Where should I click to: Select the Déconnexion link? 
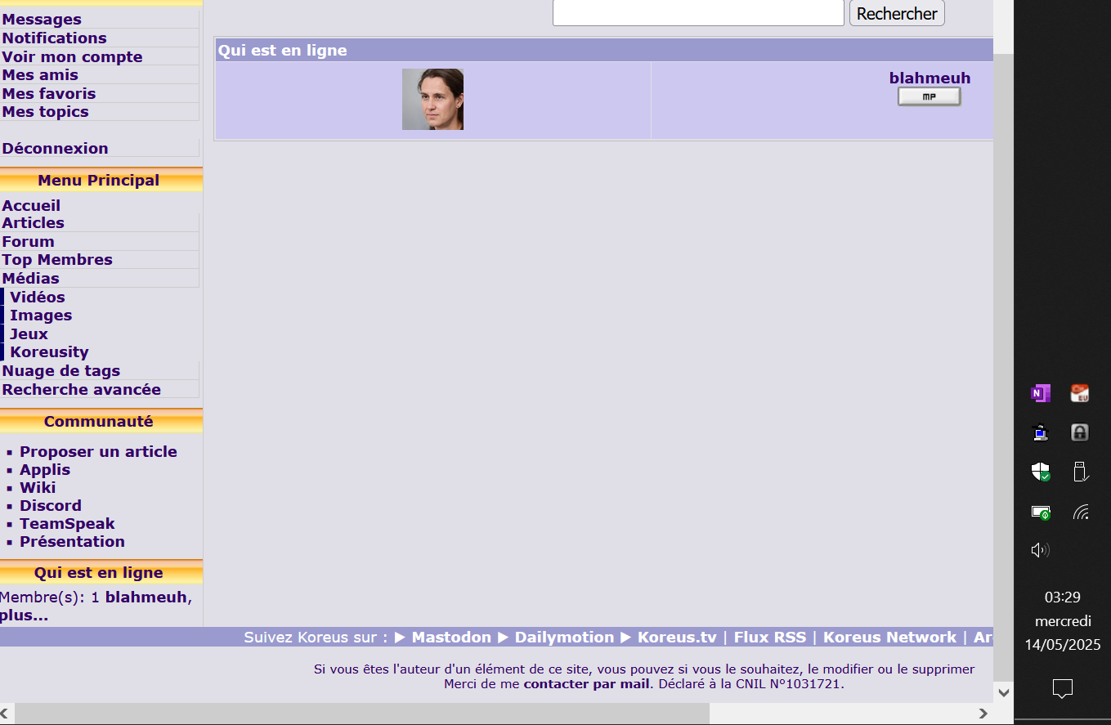pos(56,149)
